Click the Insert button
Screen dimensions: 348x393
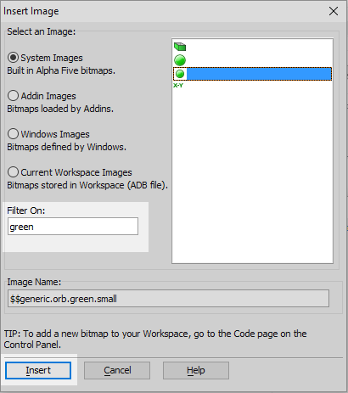(x=38, y=370)
